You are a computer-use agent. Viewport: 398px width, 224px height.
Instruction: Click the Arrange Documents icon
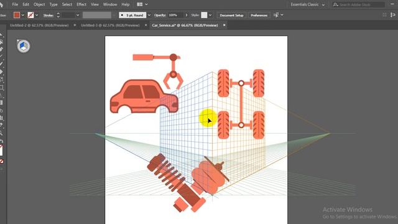(139, 4)
